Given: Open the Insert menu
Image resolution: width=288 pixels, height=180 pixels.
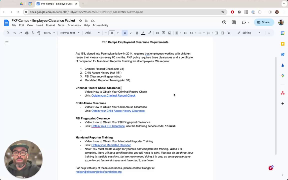Looking at the screenshot, I should point(39,25).
